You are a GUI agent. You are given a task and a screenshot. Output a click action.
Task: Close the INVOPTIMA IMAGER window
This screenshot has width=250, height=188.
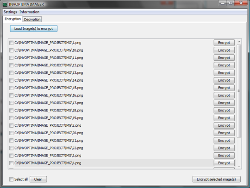point(241,3)
